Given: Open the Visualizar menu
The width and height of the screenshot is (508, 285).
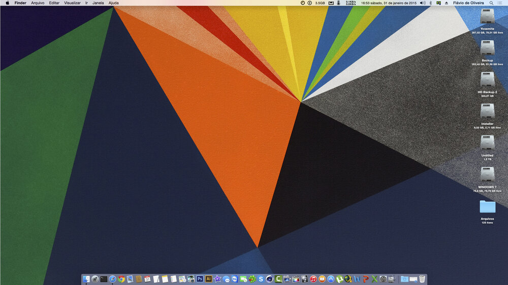Looking at the screenshot, I should [x=72, y=3].
